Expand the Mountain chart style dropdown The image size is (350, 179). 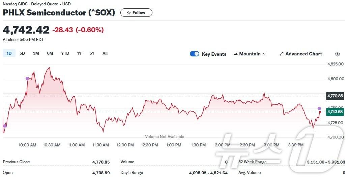264,54
